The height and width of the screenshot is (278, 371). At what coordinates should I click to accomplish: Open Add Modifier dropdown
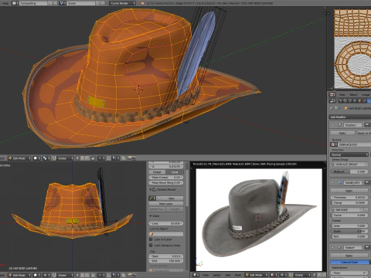(350, 117)
